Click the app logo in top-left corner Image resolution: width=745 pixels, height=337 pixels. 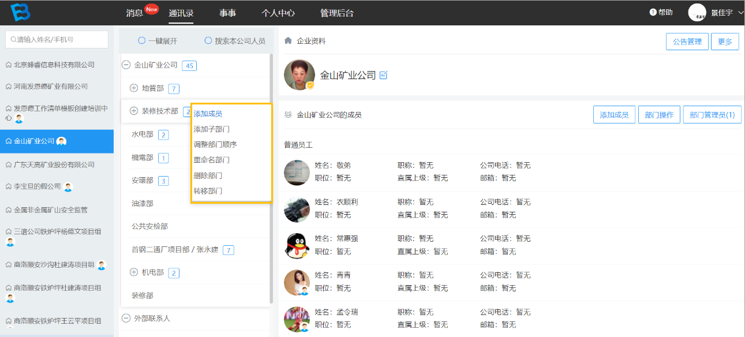tap(20, 12)
